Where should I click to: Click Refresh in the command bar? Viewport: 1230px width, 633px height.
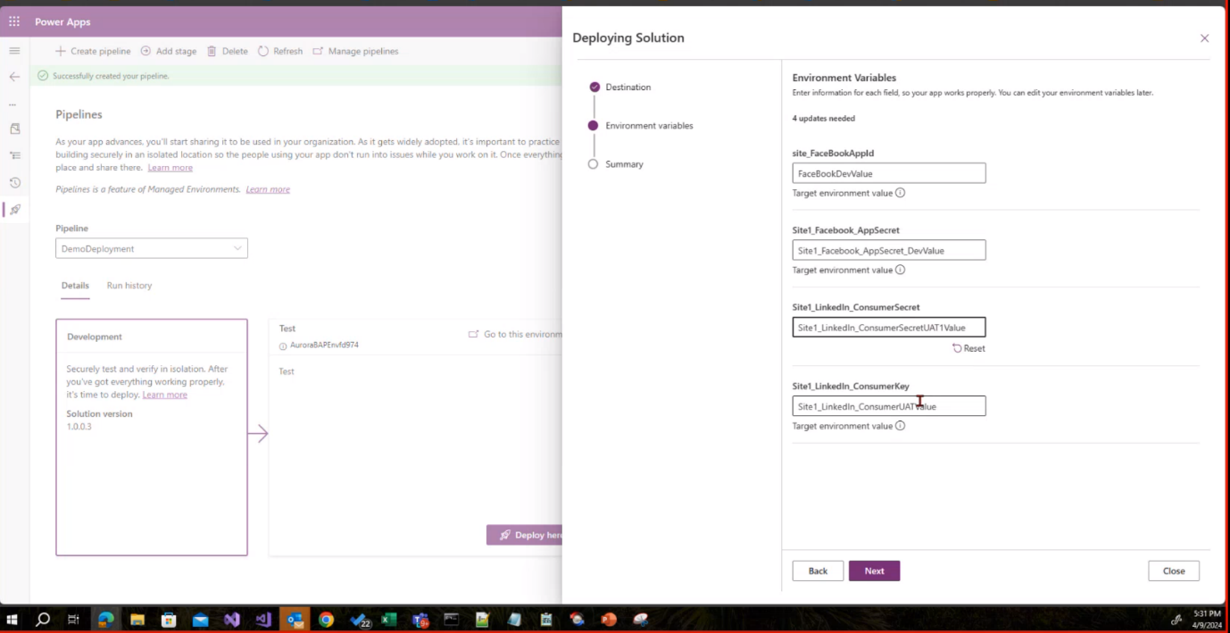click(x=280, y=51)
